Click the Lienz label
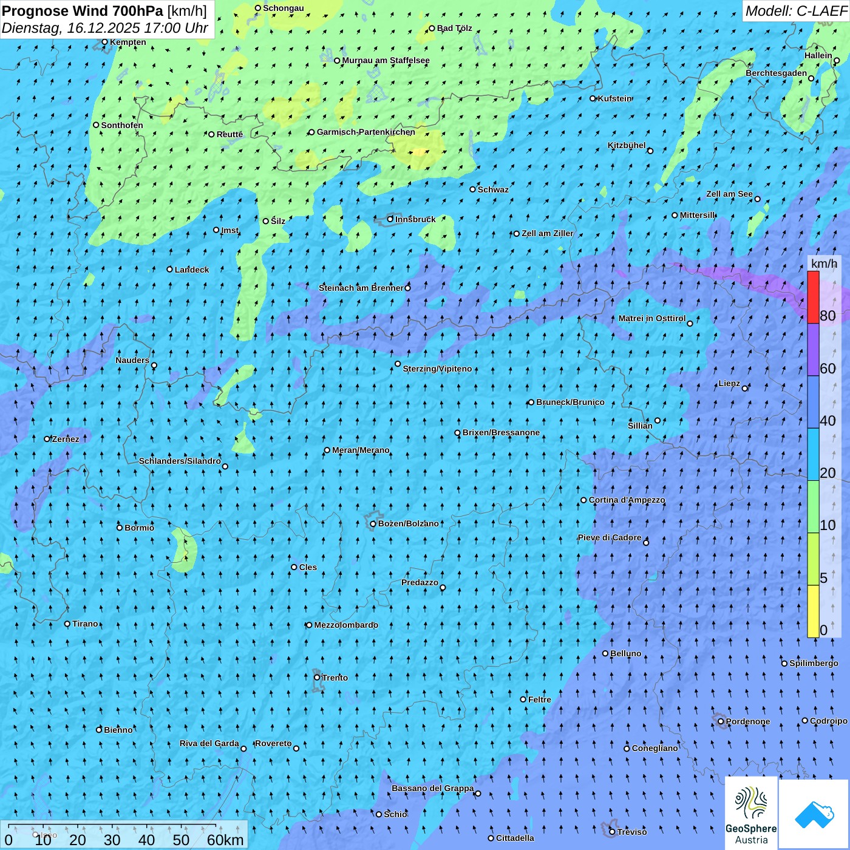Screen dimensions: 850x850 tap(729, 383)
